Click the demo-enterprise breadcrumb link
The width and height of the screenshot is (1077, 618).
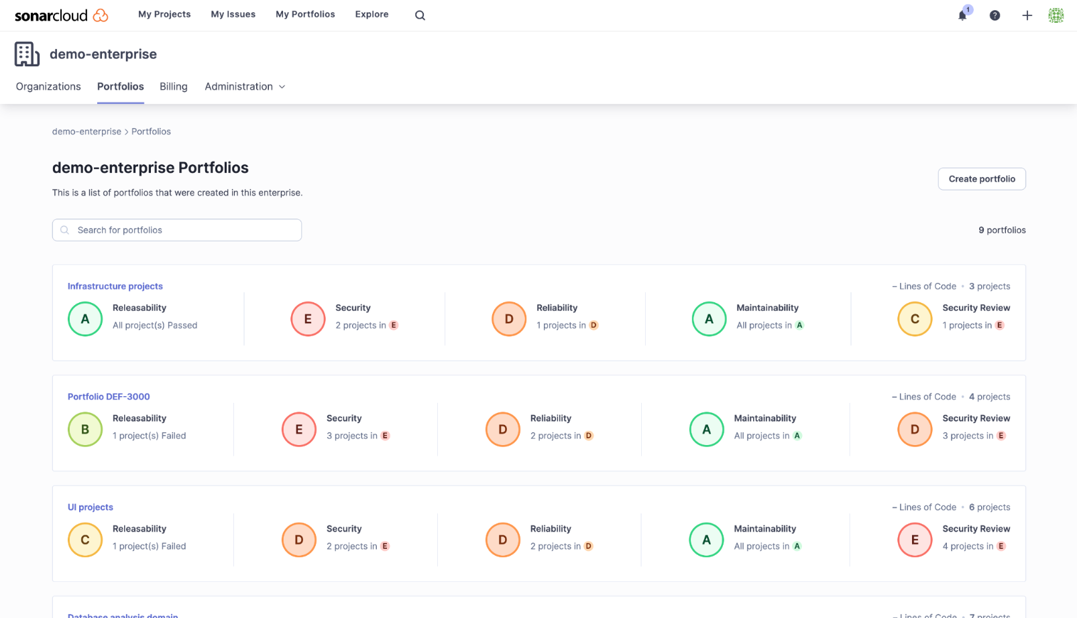87,131
